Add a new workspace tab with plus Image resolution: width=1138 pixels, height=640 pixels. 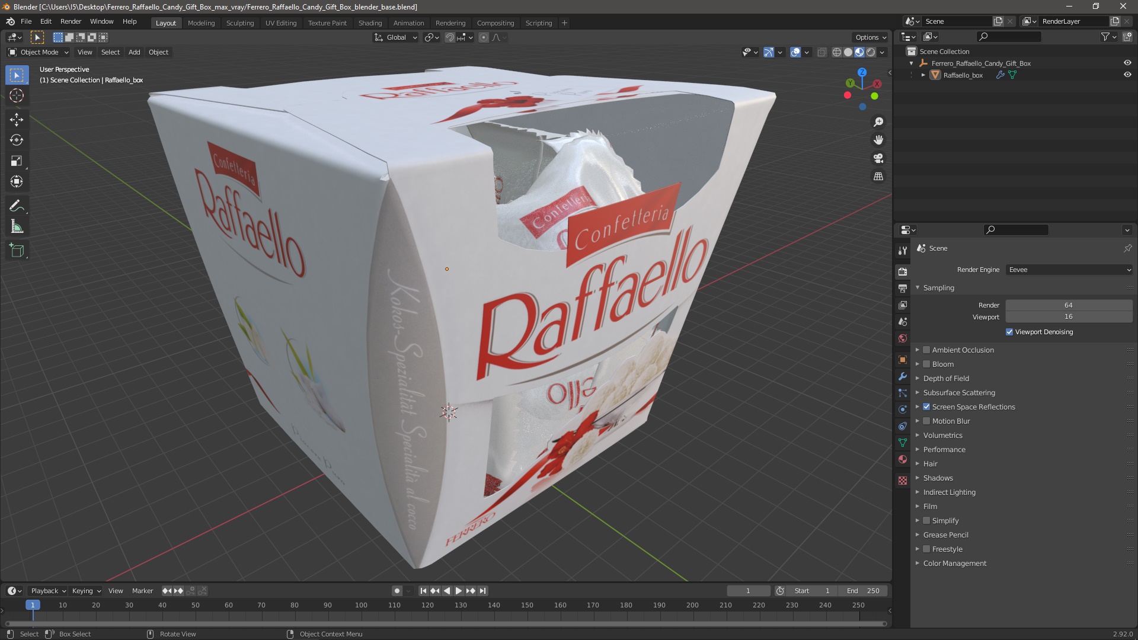pos(564,23)
